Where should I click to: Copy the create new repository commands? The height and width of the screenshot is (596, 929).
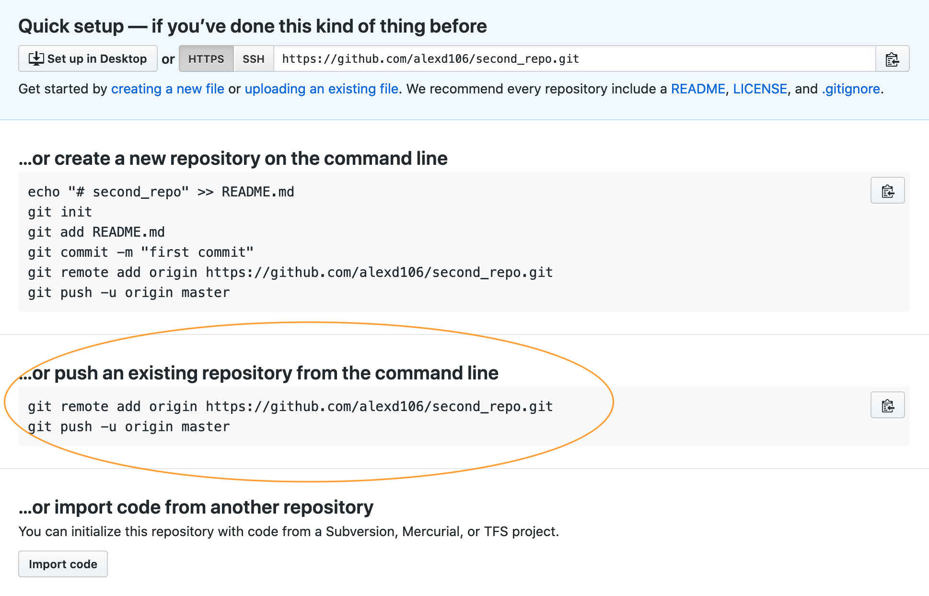(x=887, y=191)
